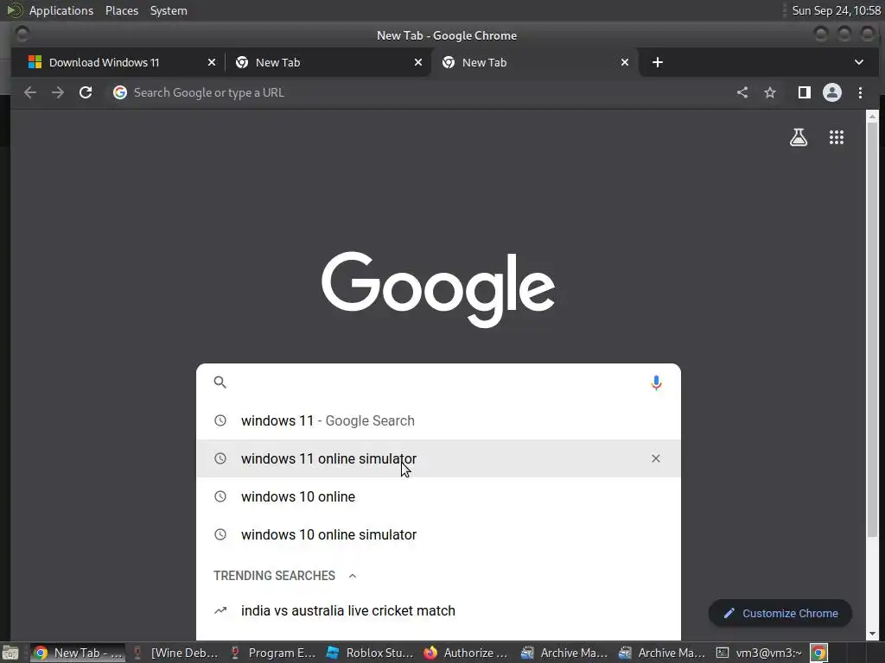Click the page vertical scrollbar

point(872,330)
